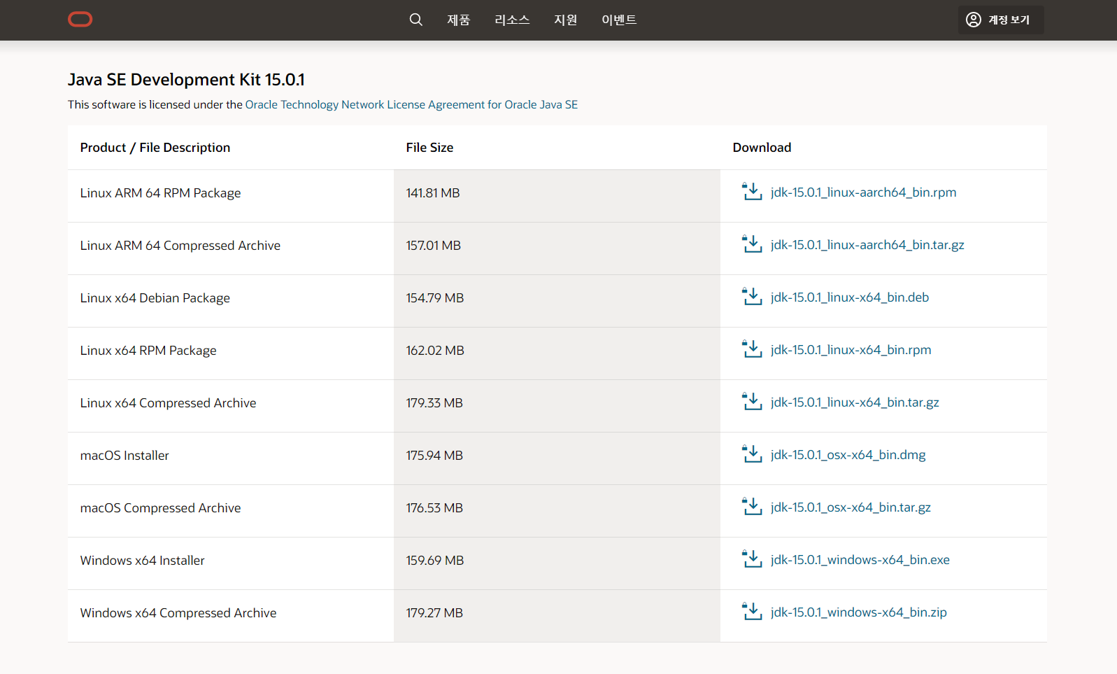1117x674 pixels.
Task: Download jdk-15.0.1_windows-x64_bin.zip link
Action: [859, 612]
